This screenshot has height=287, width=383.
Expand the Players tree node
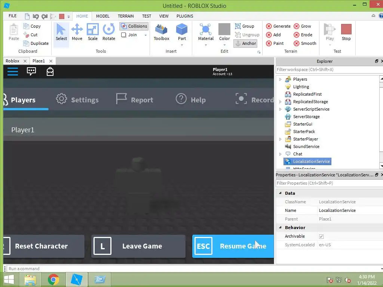[x=281, y=79]
